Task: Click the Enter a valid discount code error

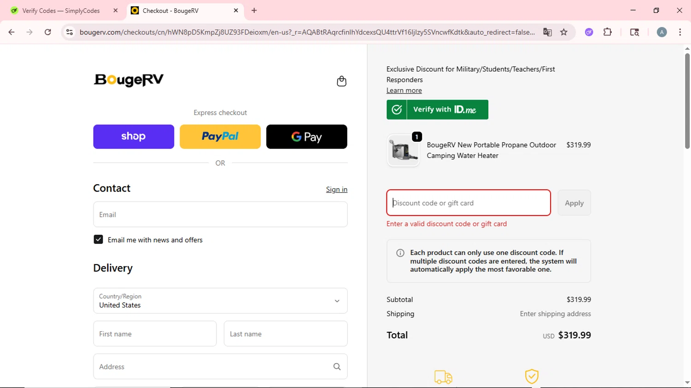Action: (446, 224)
